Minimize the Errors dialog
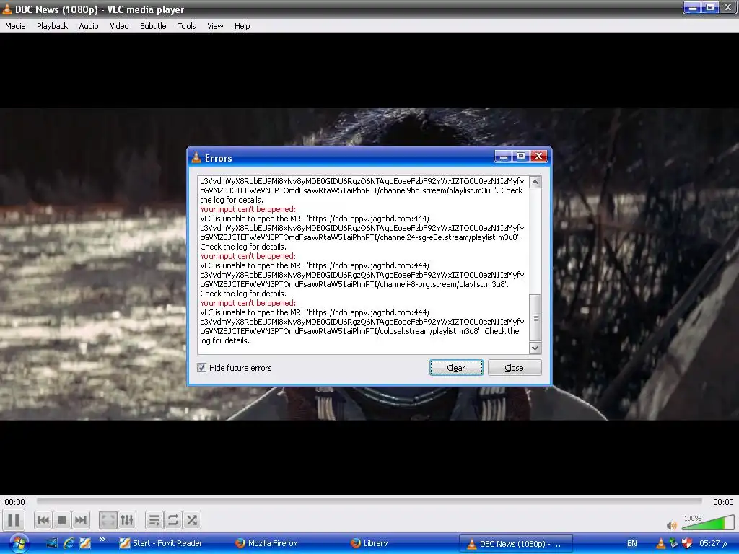The image size is (739, 554). pyautogui.click(x=503, y=156)
